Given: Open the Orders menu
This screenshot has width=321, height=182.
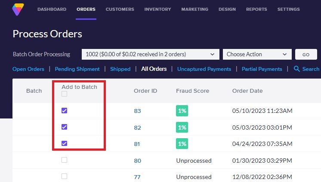Looking at the screenshot, I should point(86,9).
